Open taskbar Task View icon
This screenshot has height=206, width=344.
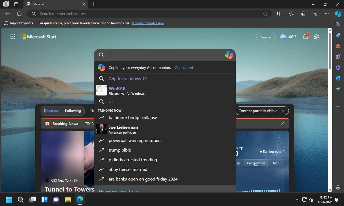(x=33, y=200)
